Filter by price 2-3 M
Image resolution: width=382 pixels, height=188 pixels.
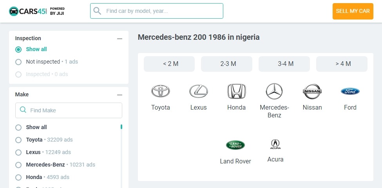pos(226,64)
